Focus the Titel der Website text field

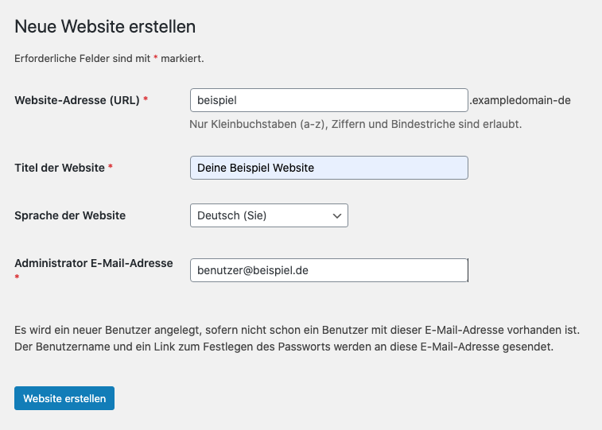pyautogui.click(x=329, y=168)
